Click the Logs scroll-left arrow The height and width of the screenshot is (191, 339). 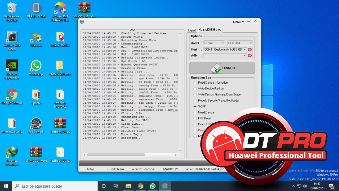click(x=85, y=155)
